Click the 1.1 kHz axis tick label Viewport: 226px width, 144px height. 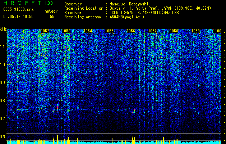tap(3, 47)
